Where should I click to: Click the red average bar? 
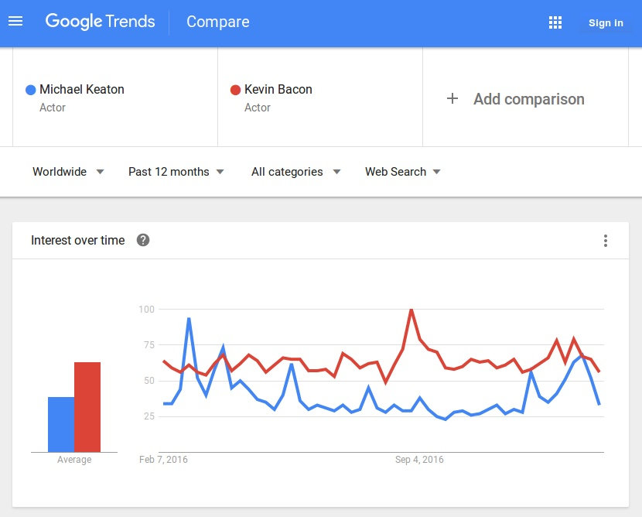(87, 406)
